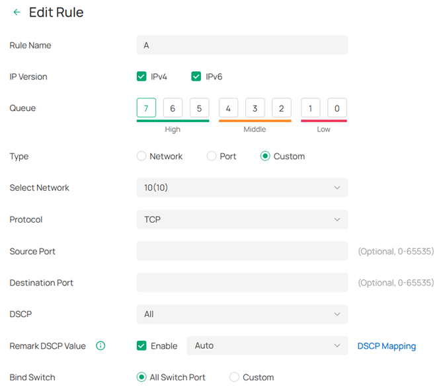Click the Remark DSCP Value info icon

click(101, 345)
